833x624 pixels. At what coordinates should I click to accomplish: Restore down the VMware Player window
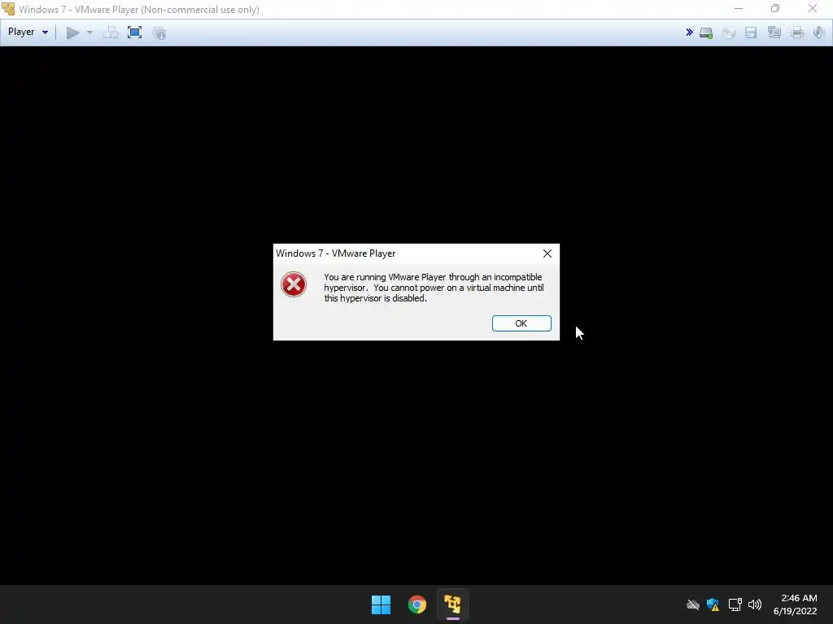pos(775,8)
